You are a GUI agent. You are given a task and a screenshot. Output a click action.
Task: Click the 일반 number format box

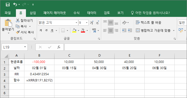coord(182,23)
